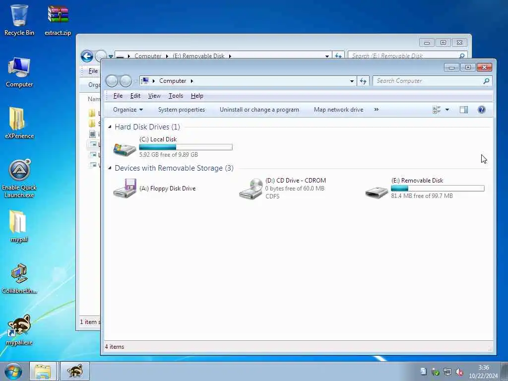Select the (D:) CD Drive CDROM icon
The width and height of the screenshot is (508, 381).
[251, 189]
